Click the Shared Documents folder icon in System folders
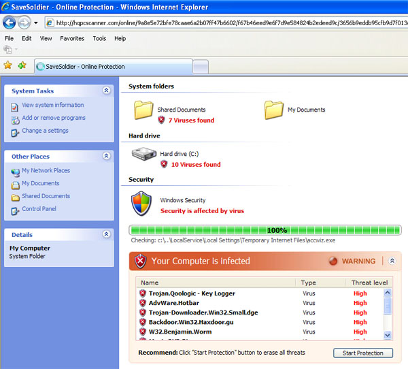408x369 pixels. tap(143, 110)
